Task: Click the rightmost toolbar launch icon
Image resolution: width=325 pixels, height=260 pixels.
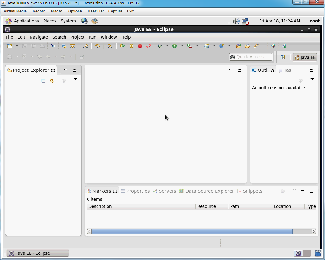Action: tap(284, 46)
